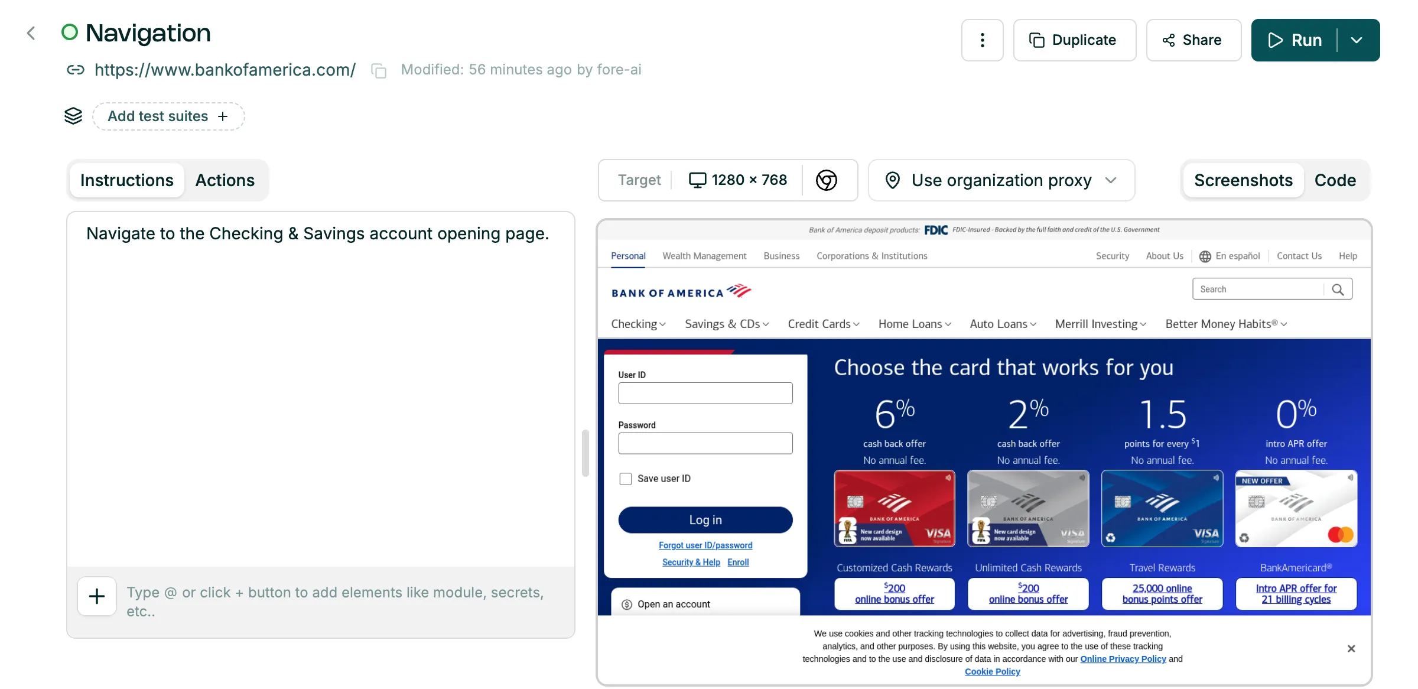Viewport: 1418px width, 689px height.
Task: Click the Password input field
Action: click(705, 444)
